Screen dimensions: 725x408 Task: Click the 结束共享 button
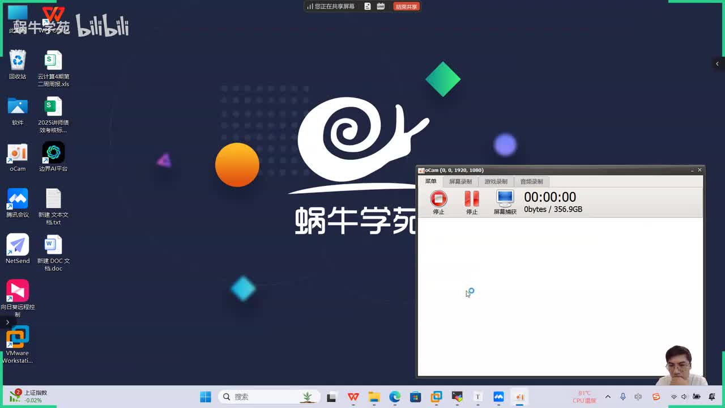click(x=406, y=7)
